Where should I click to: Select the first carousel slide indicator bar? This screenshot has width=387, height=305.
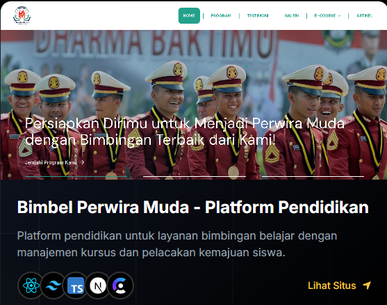[x=76, y=177]
